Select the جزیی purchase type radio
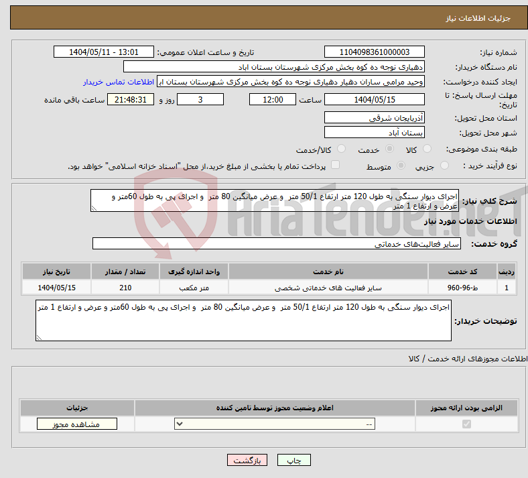 tap(444, 165)
